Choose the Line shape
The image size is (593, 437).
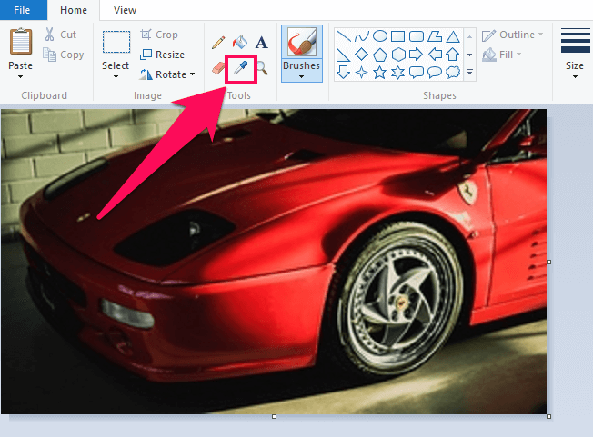(x=344, y=36)
